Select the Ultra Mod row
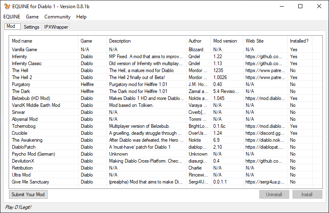Image resolution: width=329 pixels, height=213 pixels. point(166,174)
